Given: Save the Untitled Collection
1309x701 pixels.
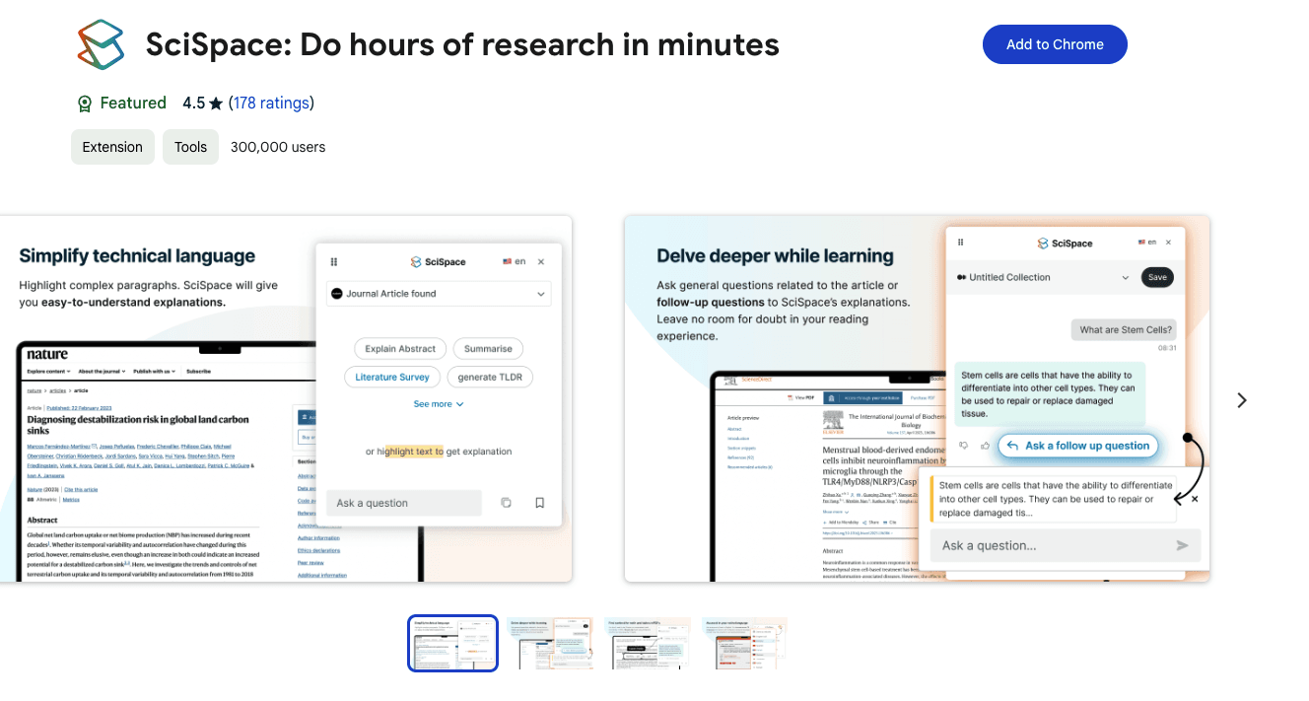Looking at the screenshot, I should [x=1157, y=277].
